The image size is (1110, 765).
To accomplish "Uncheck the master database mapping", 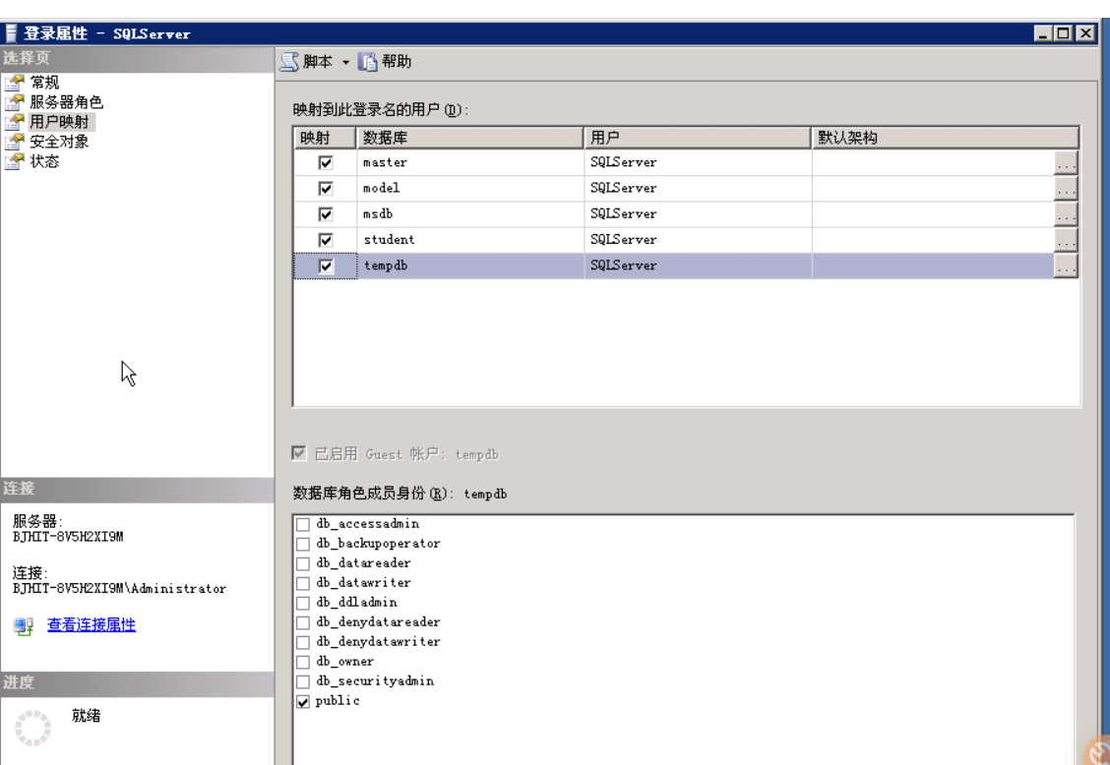I will [326, 163].
